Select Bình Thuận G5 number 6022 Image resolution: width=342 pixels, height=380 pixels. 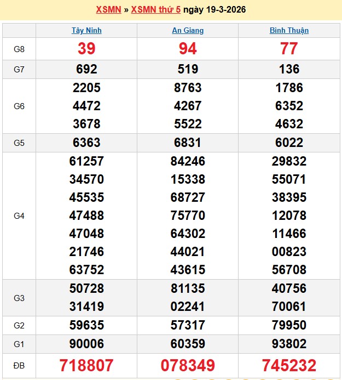point(289,143)
